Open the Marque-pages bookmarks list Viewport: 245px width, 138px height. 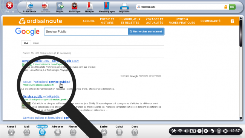point(107,6)
